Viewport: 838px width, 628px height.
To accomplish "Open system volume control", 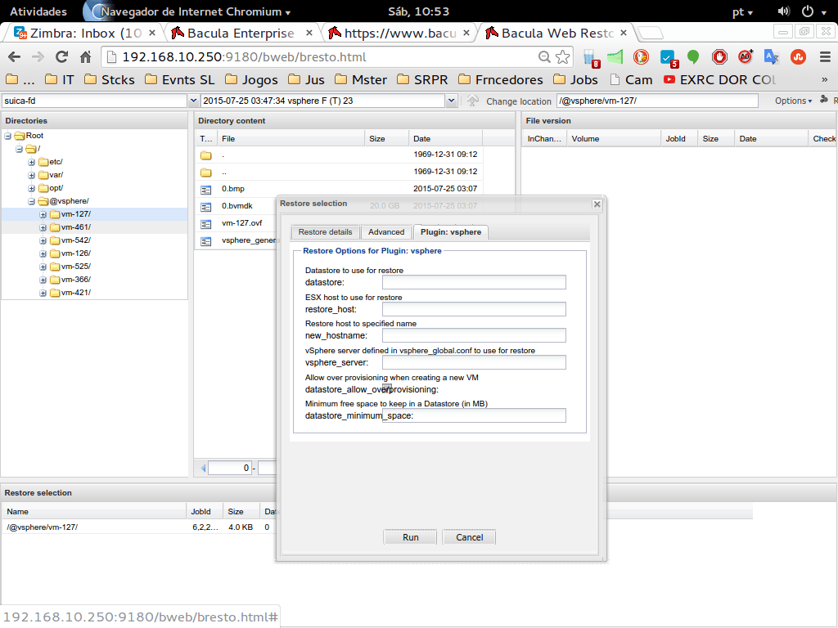I will point(783,11).
